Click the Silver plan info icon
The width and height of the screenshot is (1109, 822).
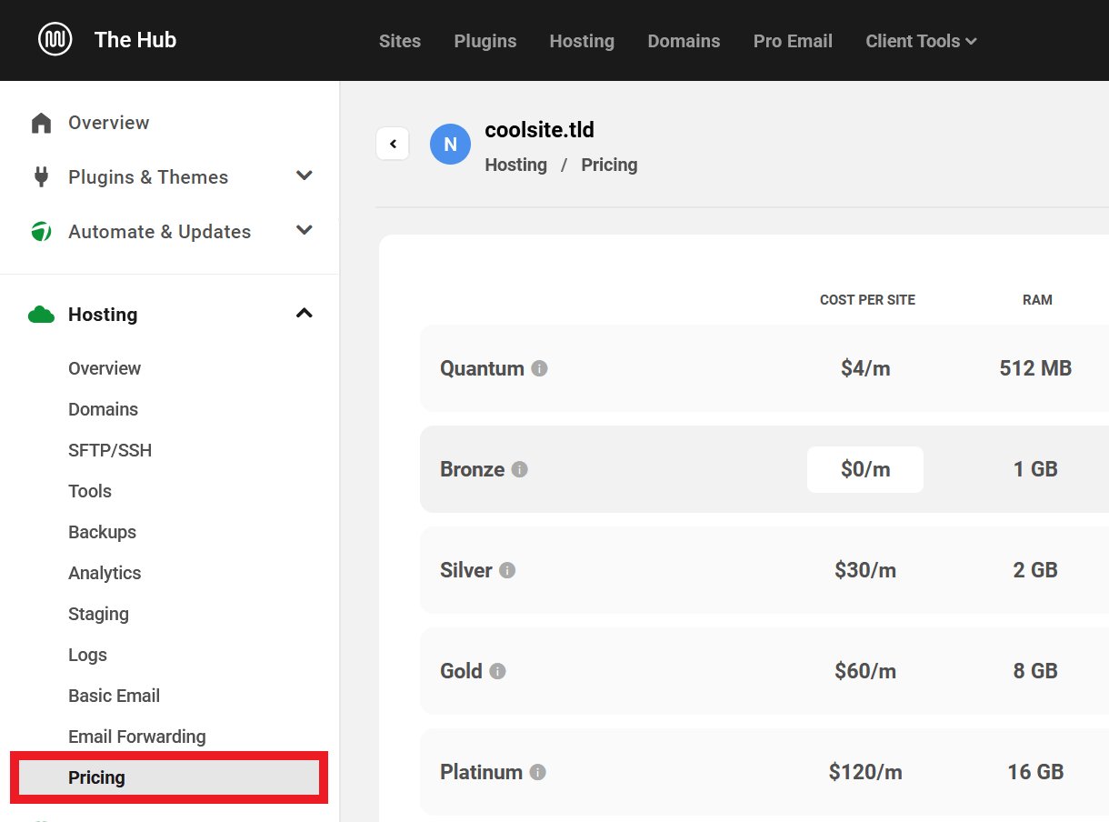point(507,570)
